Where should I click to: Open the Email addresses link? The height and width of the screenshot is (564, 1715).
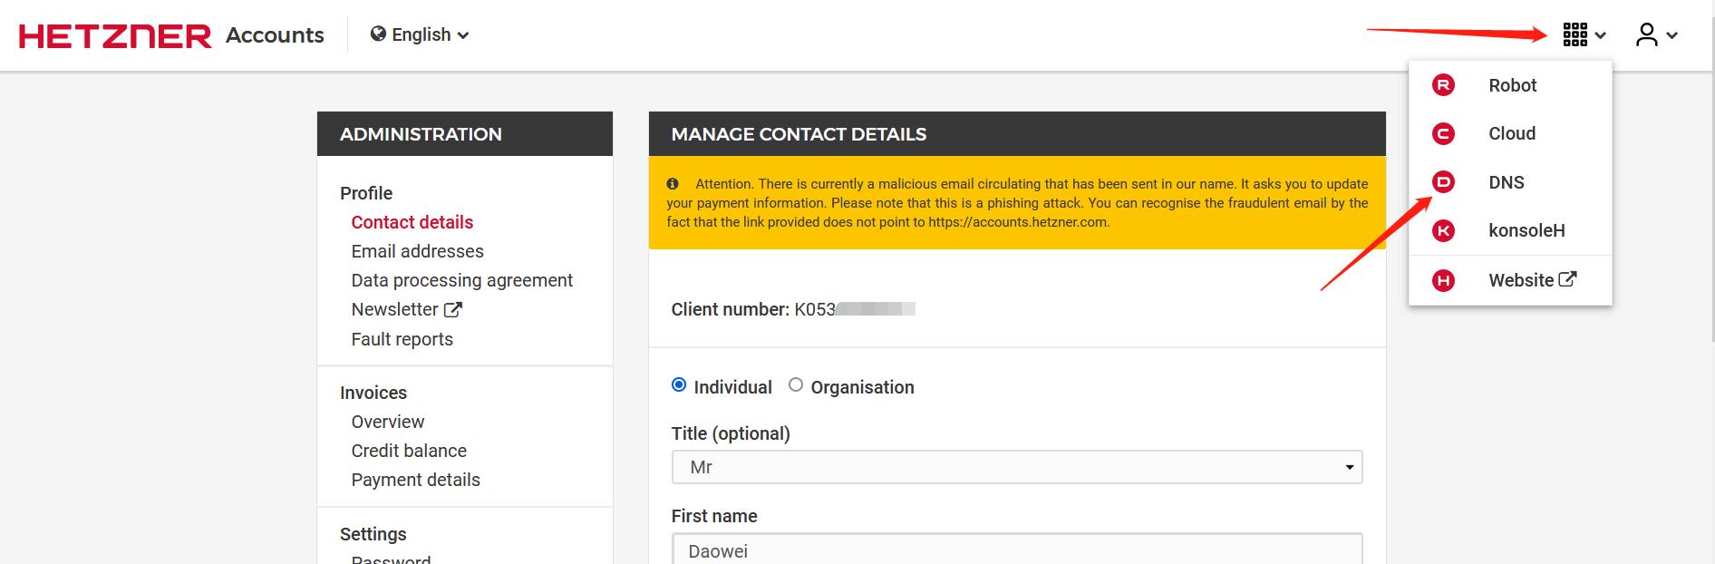[417, 251]
